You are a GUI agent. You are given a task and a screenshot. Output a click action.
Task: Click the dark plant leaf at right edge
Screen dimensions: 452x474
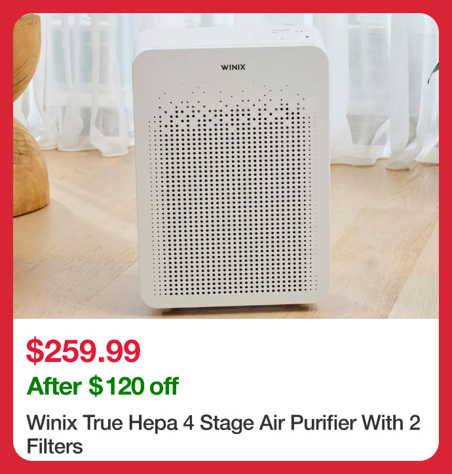pos(434,73)
